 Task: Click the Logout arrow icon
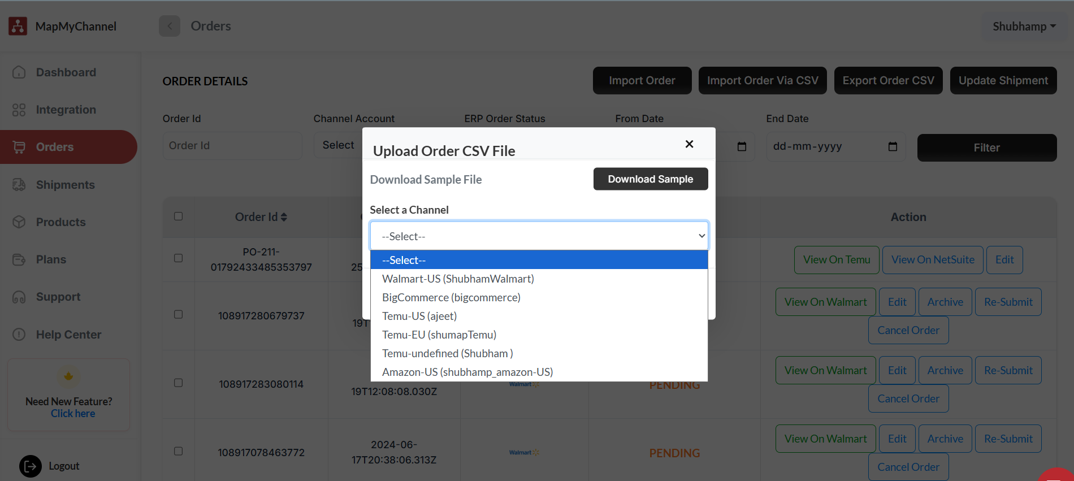(x=31, y=466)
